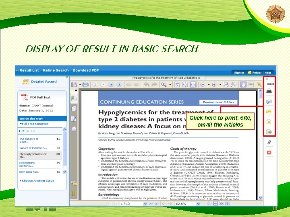Select the hand pan tool
Screen dimensions: 290x217
coord(243,85)
